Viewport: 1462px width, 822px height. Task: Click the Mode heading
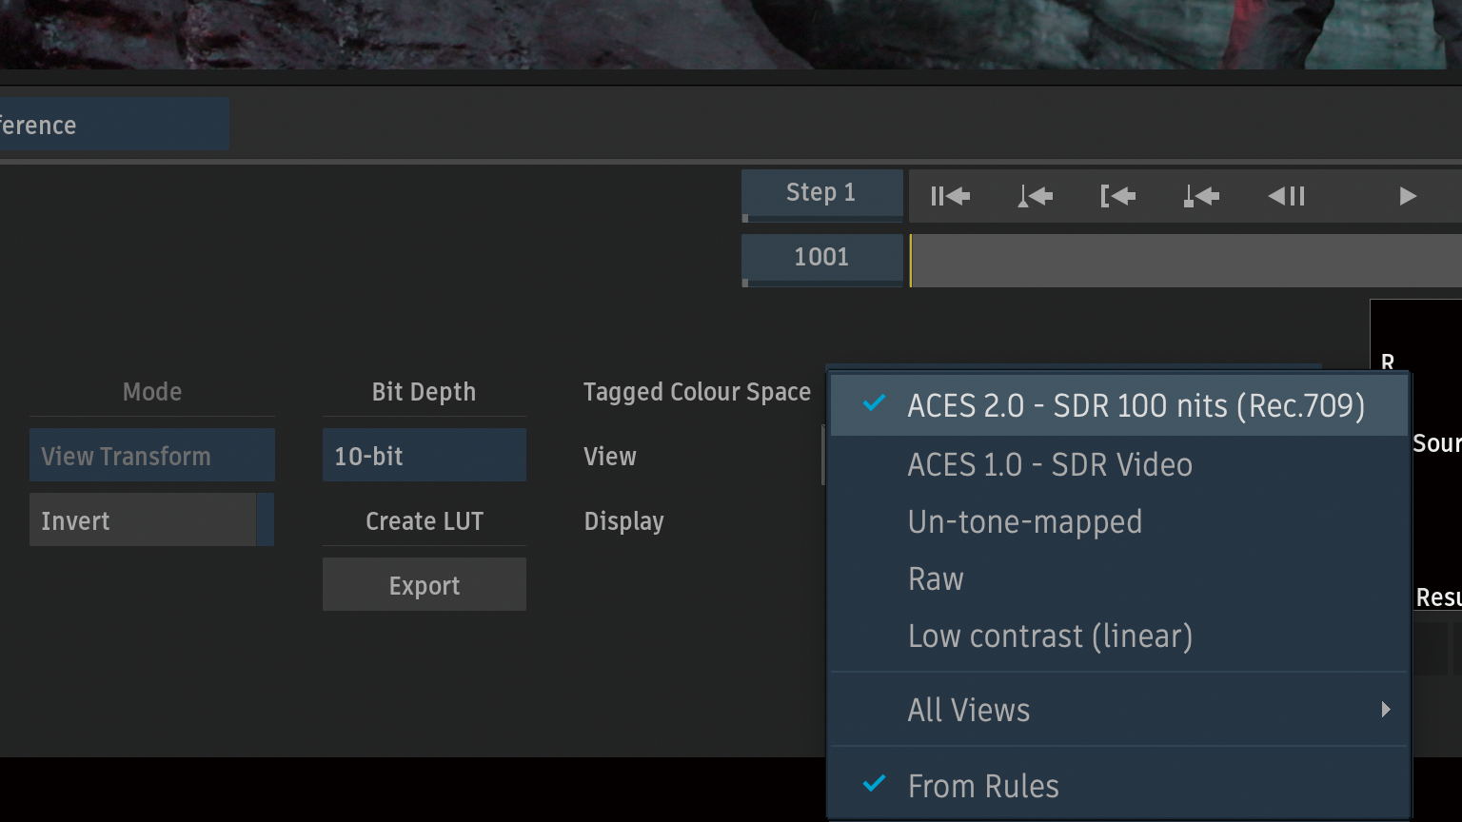152,392
